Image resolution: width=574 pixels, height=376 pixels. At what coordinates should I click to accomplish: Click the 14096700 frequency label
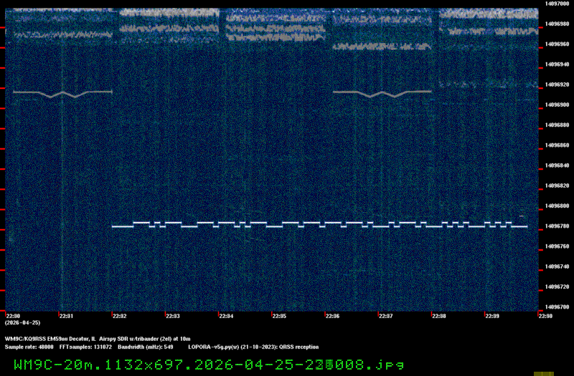tap(557, 307)
